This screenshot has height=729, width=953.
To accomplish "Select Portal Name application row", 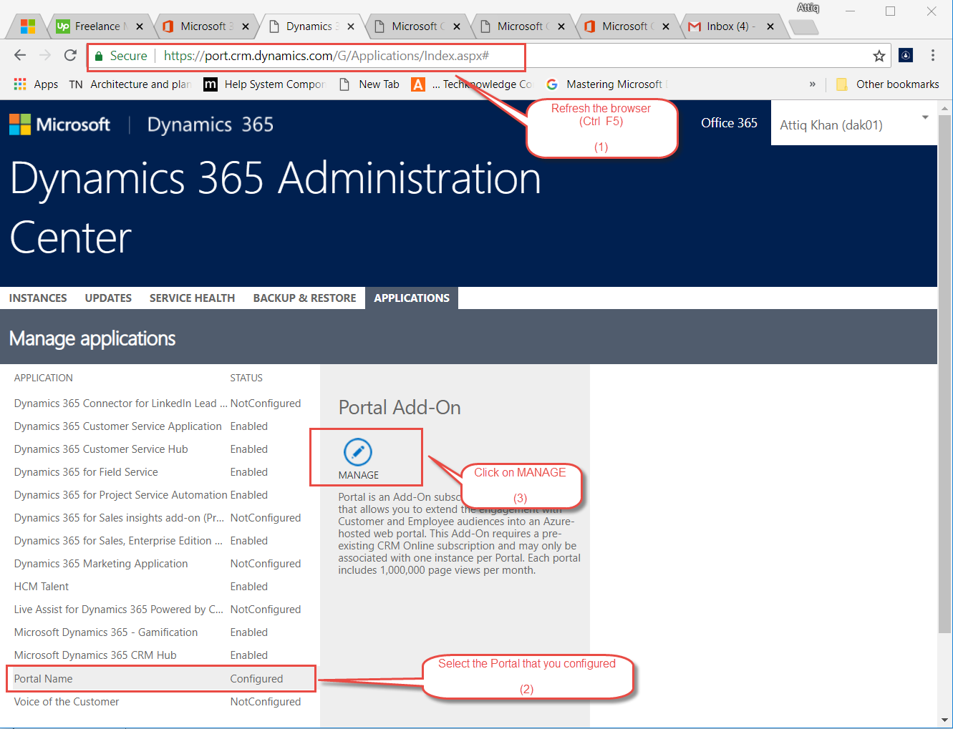I will (161, 679).
